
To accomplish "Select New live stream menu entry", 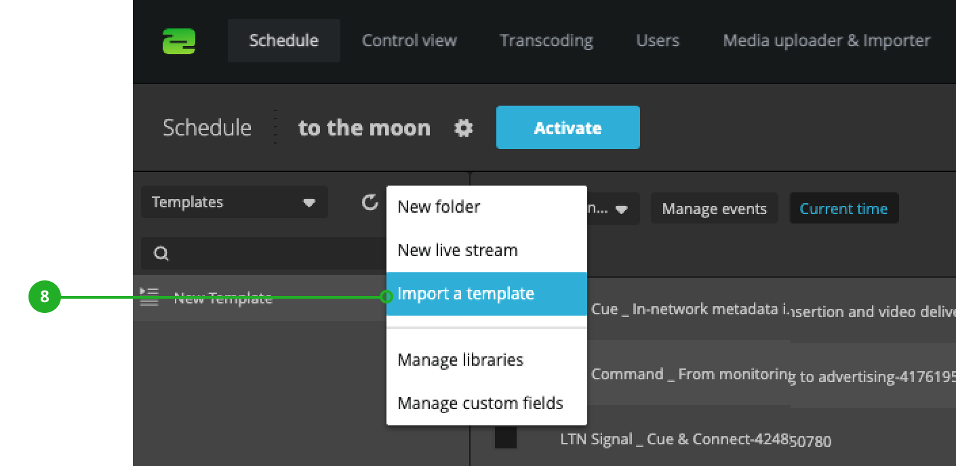I will pos(458,251).
